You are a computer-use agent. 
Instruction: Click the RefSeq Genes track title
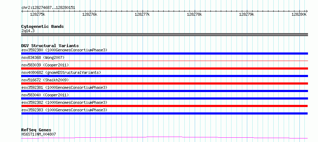(x=36, y=130)
